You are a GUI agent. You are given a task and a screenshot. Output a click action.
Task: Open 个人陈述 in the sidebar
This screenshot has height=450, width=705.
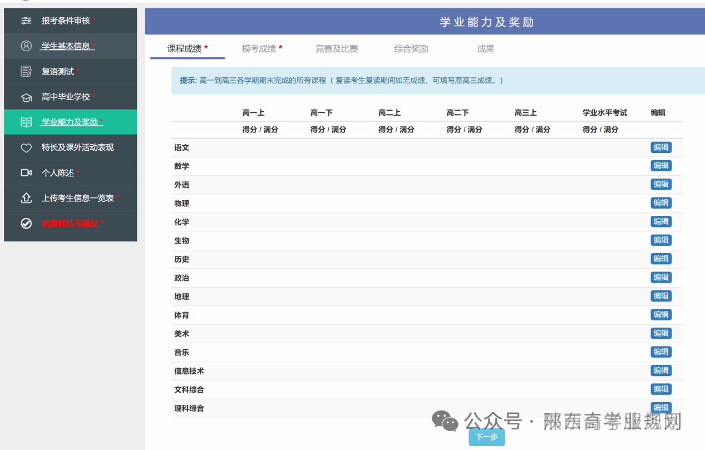pos(58,173)
